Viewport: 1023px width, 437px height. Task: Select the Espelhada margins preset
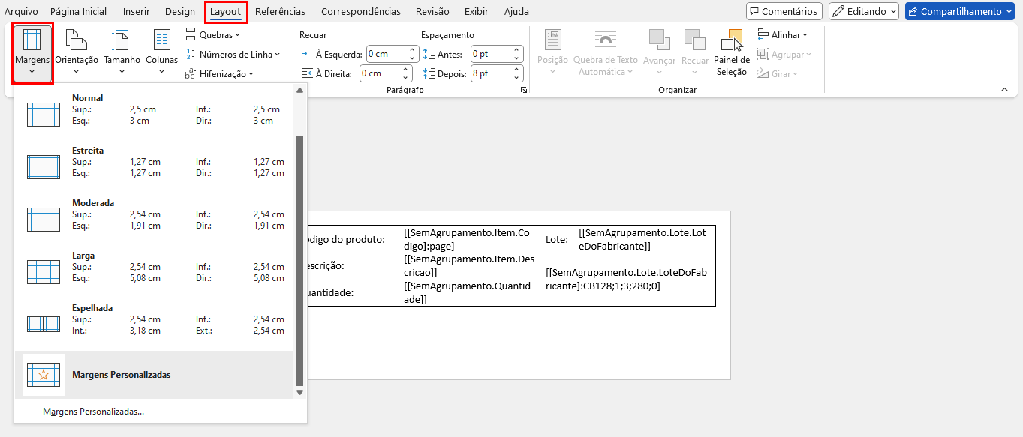pyautogui.click(x=154, y=319)
